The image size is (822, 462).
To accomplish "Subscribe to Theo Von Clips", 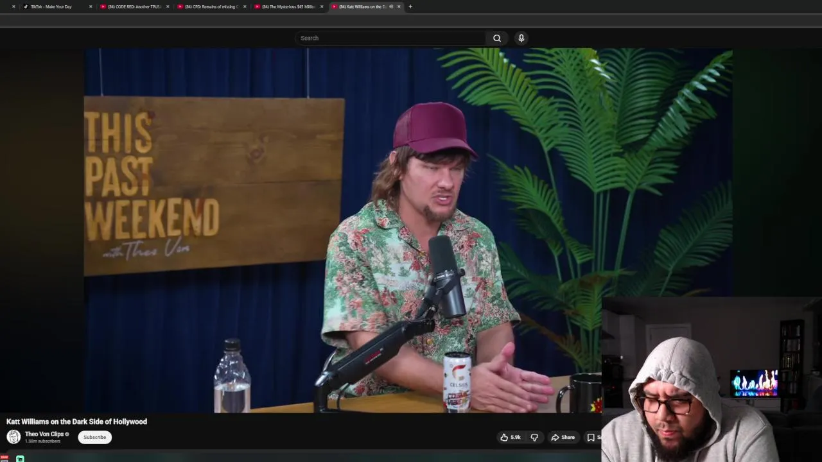I will pyautogui.click(x=94, y=437).
